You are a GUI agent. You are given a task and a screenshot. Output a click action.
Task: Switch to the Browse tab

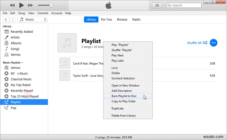click(122, 19)
